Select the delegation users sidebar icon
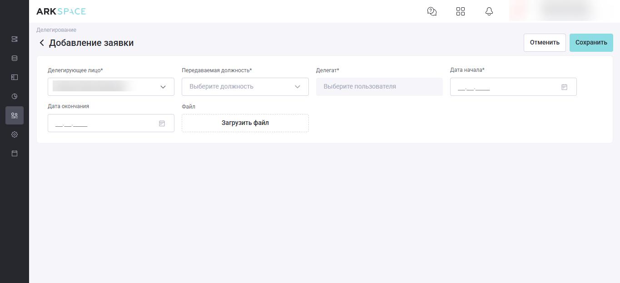 point(15,115)
